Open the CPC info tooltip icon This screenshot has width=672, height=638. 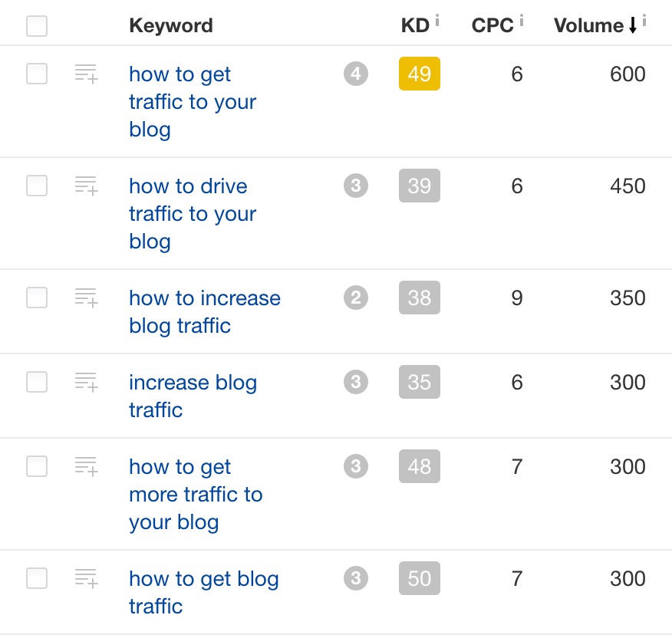(x=522, y=20)
